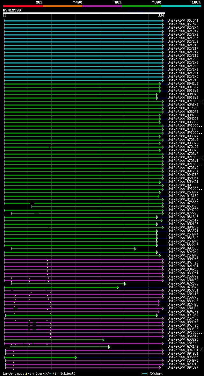The width and height of the screenshot is (204, 376).
Task: Select the UniRef100_Q43135 label
Action: point(183,196)
